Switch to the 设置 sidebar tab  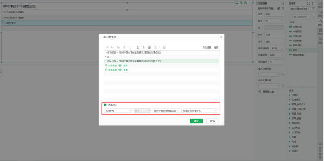coord(320,41)
